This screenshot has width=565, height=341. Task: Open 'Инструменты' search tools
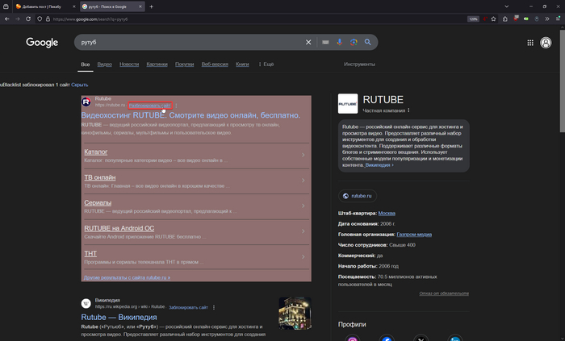359,64
